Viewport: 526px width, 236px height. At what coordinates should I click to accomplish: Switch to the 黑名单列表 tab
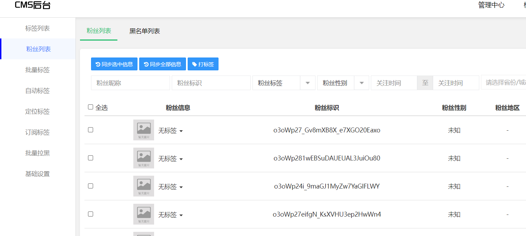coord(145,31)
